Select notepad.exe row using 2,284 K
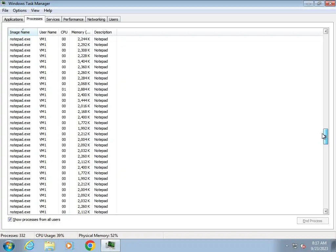This screenshot has height=252, width=336. coord(62,78)
